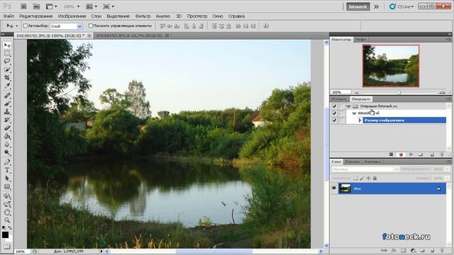Viewport: 454px width, 255px height.
Task: Select the Paint Bucket tool
Action: click(x=7, y=136)
